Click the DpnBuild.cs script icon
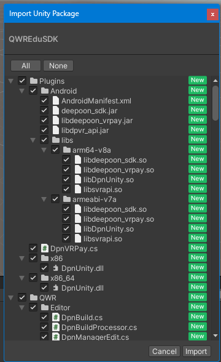This screenshot has width=221, height=362. pyautogui.click(x=56, y=317)
